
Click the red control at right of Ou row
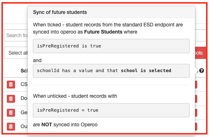[x=196, y=127]
